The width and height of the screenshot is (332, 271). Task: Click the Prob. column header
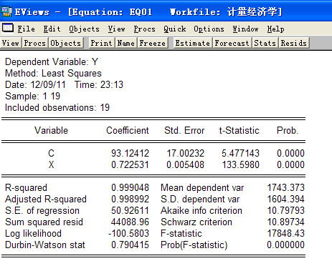point(288,130)
